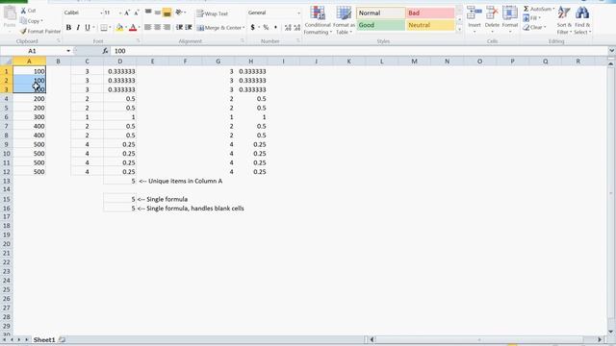The height and width of the screenshot is (346, 616).
Task: Apply the Bad red cell style
Action: click(x=430, y=12)
